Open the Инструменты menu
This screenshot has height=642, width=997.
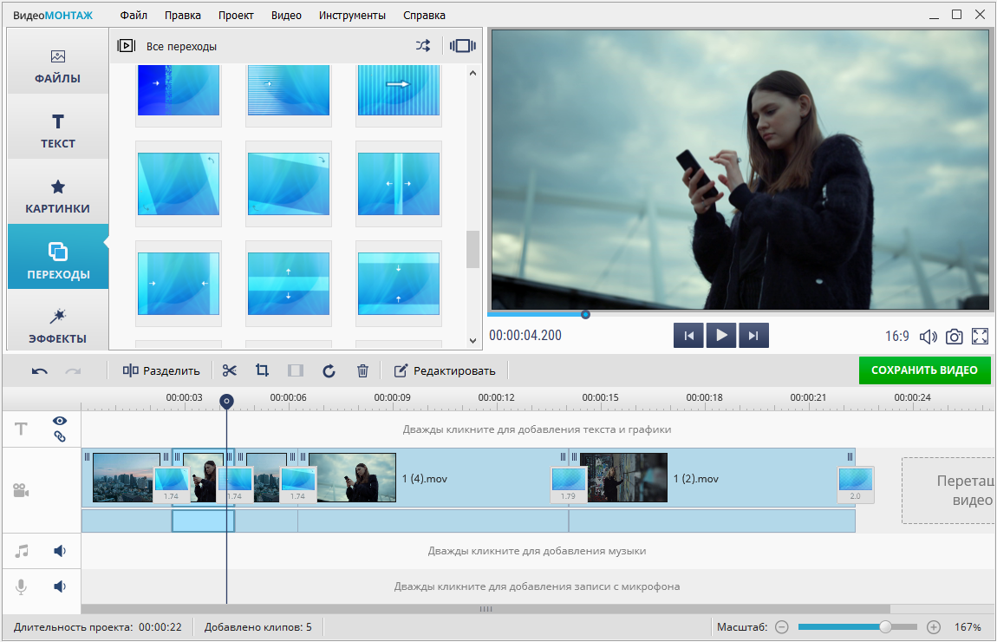click(x=352, y=15)
